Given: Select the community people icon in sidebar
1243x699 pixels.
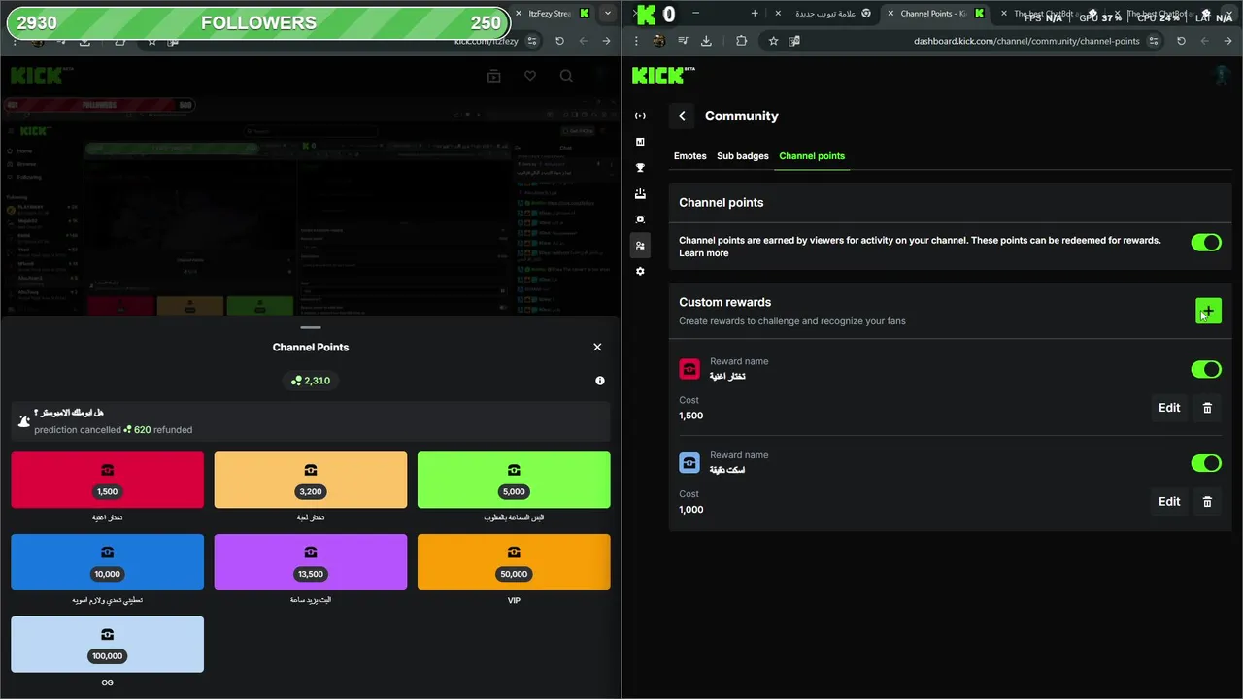Looking at the screenshot, I should [x=640, y=246].
